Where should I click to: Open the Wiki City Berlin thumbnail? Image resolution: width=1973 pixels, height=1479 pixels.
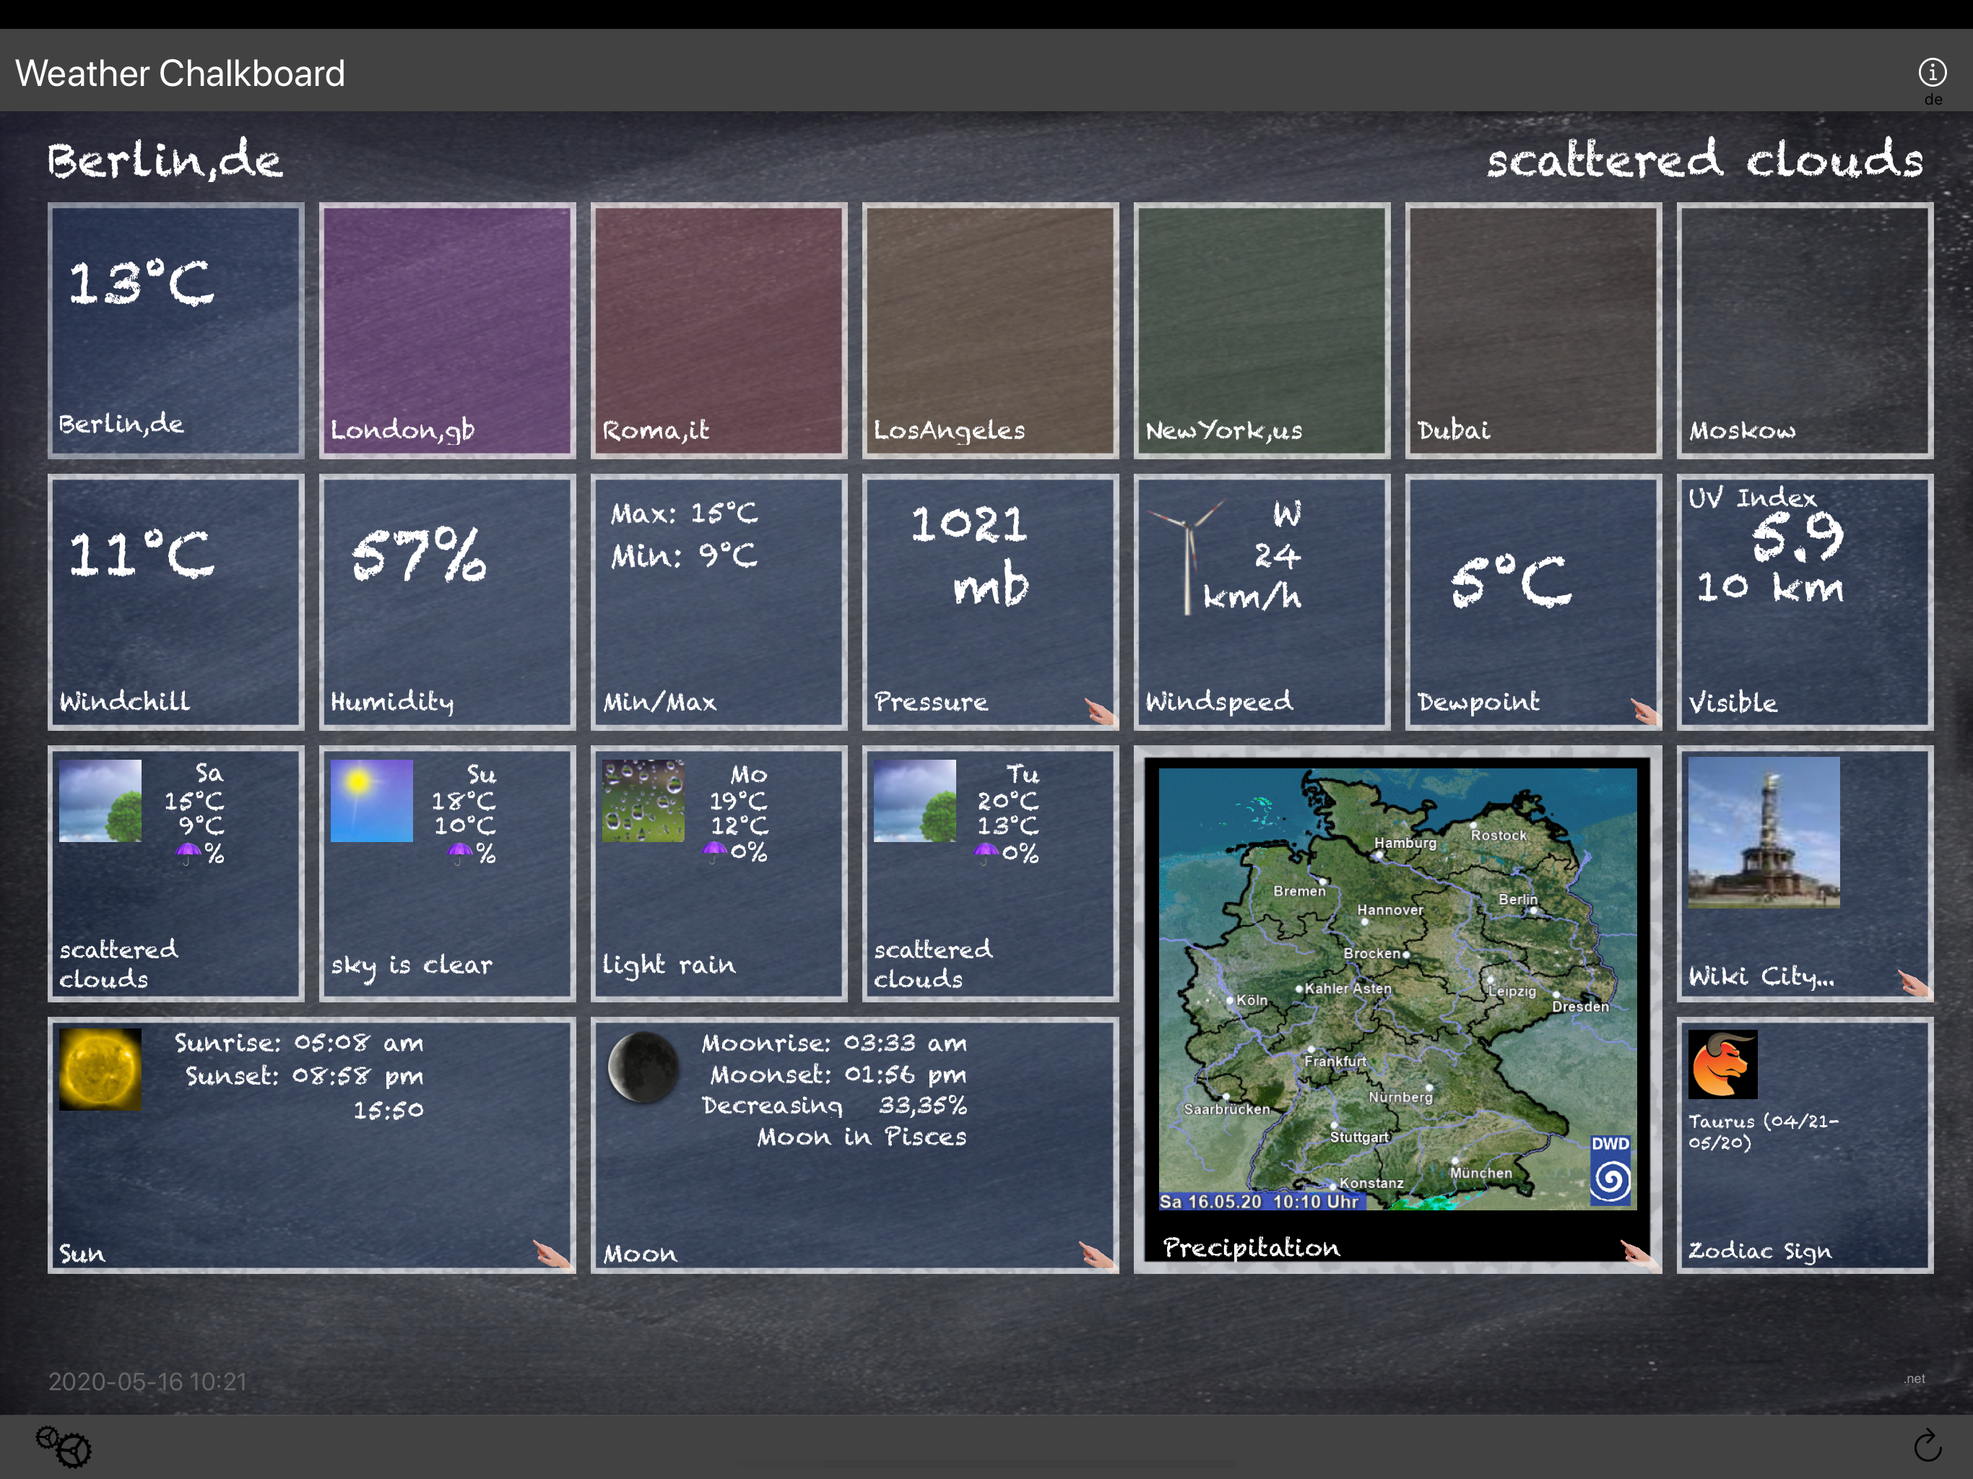1764,832
